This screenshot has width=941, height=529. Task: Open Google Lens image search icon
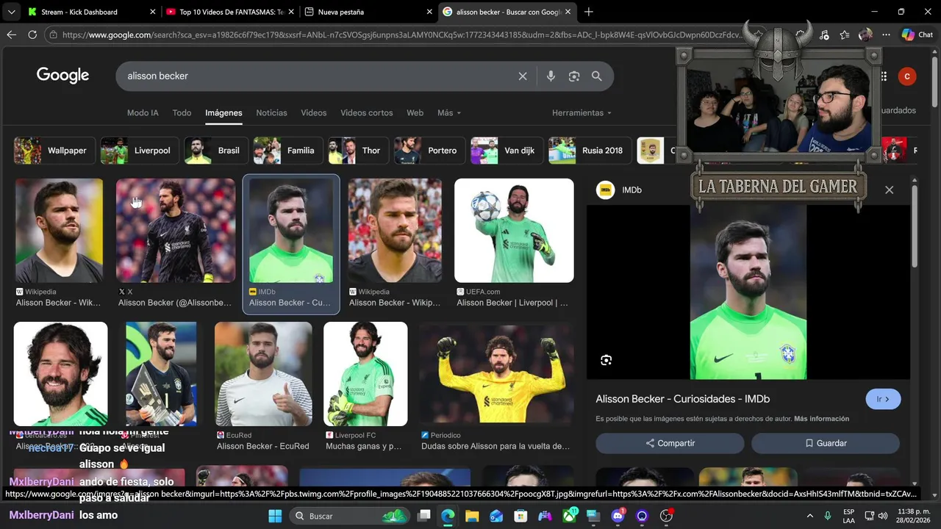tap(574, 76)
